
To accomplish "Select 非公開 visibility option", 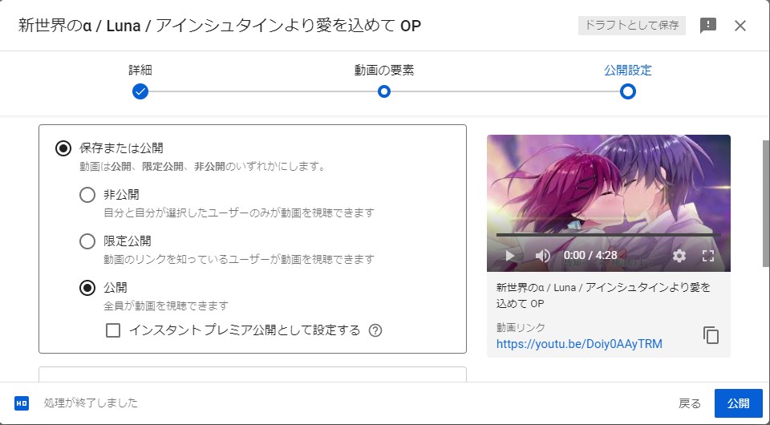I will tap(87, 195).
